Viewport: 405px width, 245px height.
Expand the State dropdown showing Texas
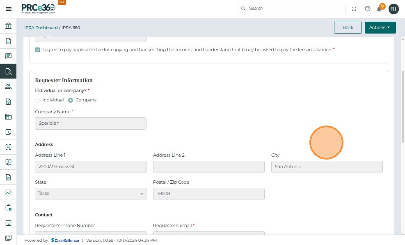pos(90,193)
